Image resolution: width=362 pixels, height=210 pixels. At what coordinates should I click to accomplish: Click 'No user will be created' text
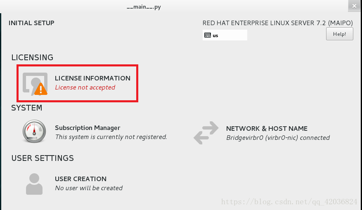tap(89, 188)
